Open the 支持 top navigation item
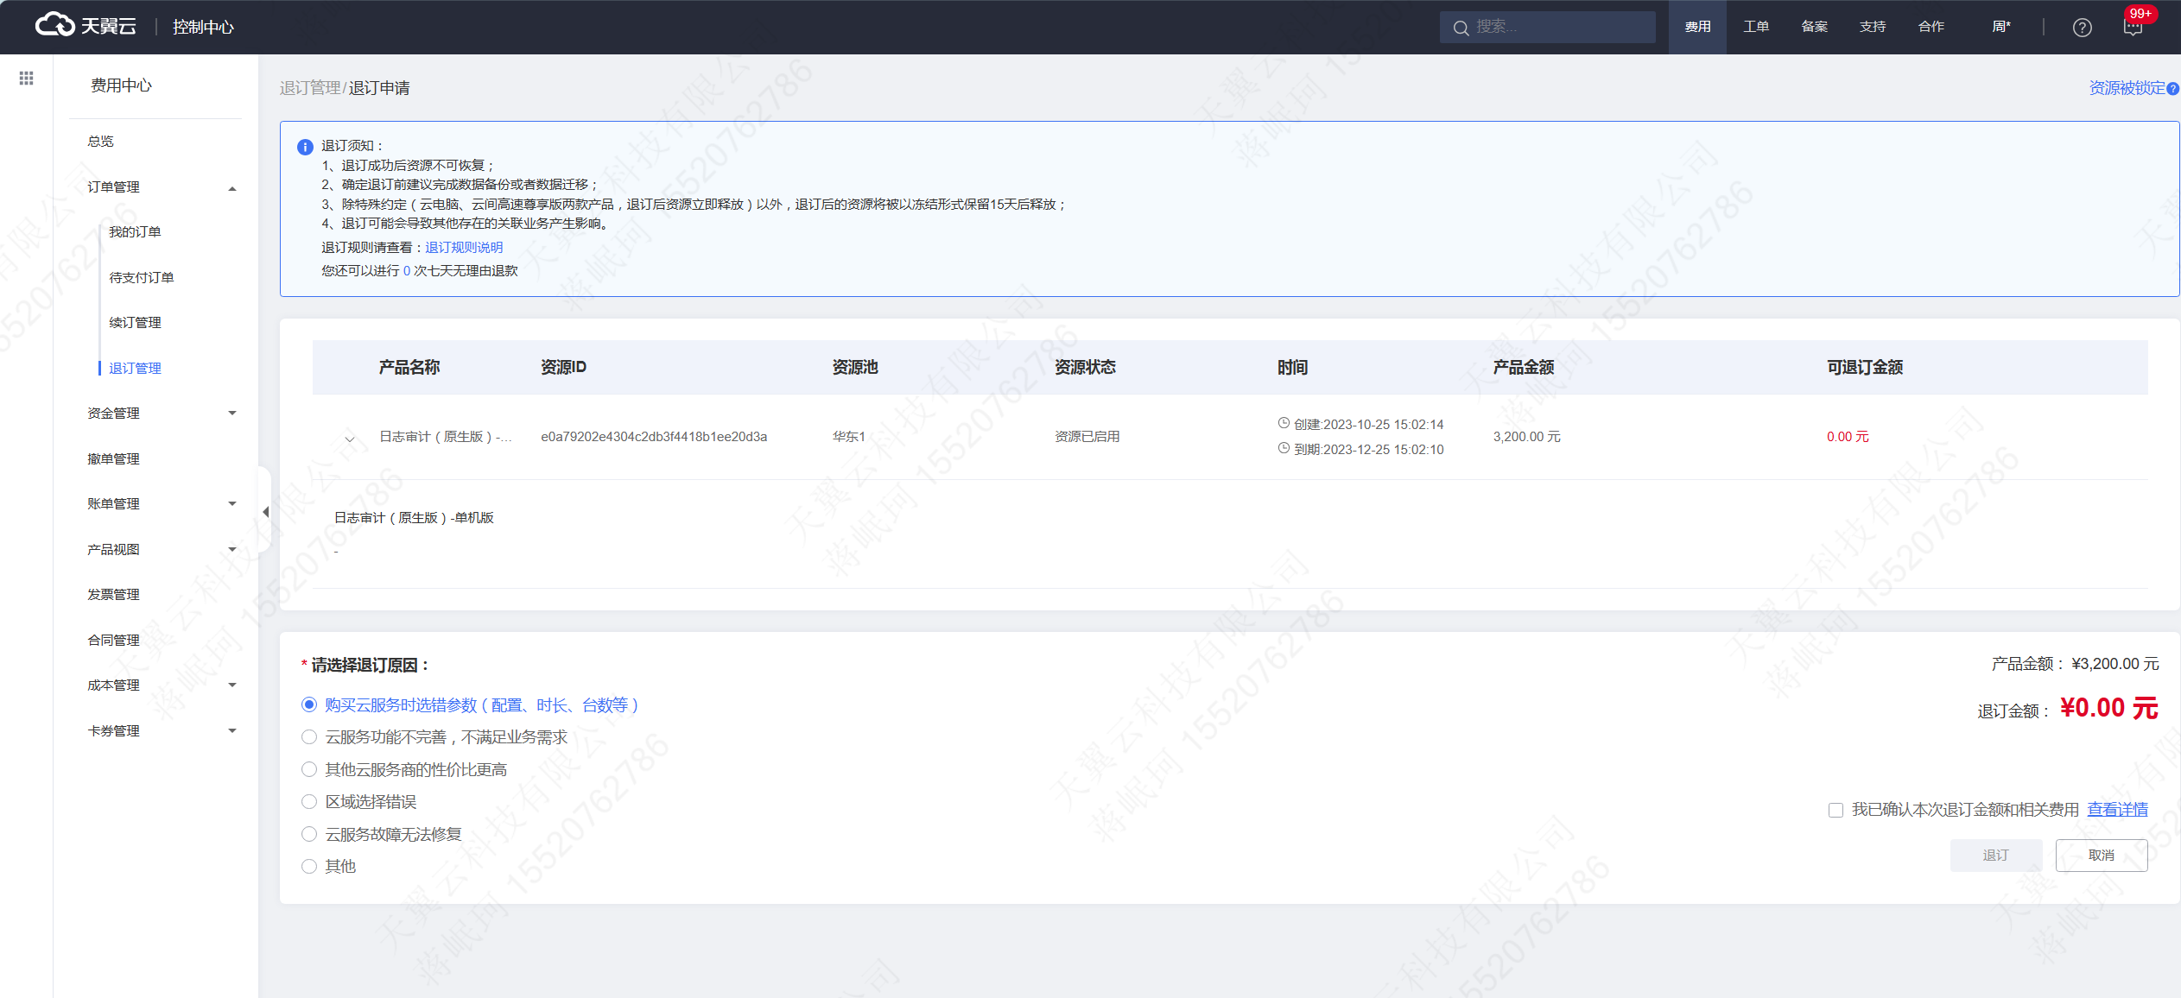2181x998 pixels. pos(1873,27)
